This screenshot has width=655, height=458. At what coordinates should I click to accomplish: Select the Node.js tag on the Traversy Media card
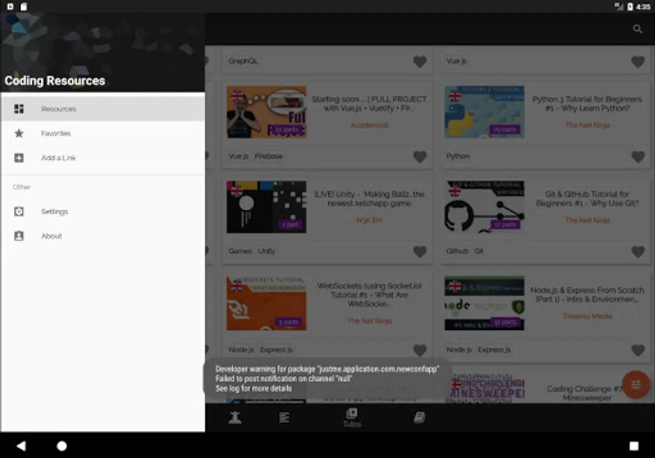tap(459, 350)
